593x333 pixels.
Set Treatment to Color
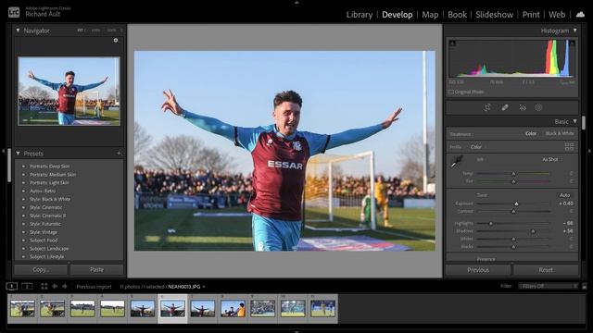[x=531, y=133]
